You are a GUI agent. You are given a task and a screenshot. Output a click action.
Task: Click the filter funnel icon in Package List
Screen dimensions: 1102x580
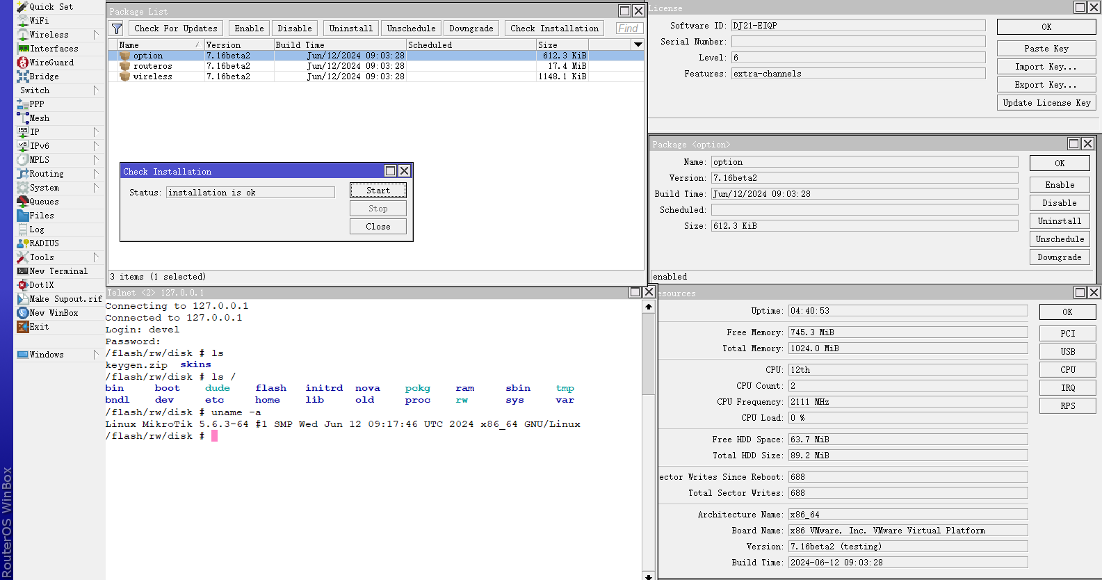coord(117,29)
